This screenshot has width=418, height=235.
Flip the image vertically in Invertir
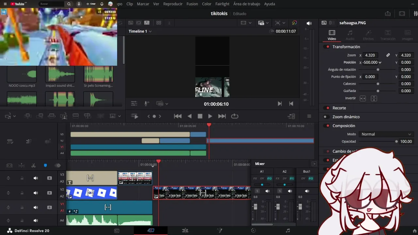[x=374, y=98]
